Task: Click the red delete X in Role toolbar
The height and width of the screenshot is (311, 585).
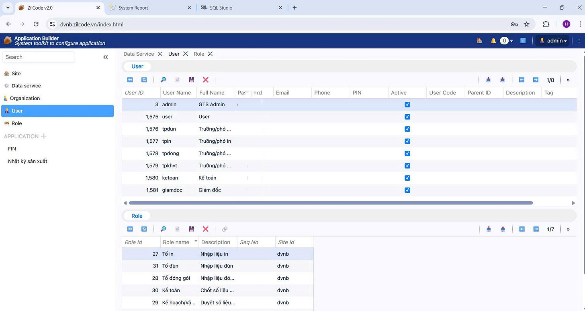Action: pyautogui.click(x=206, y=229)
